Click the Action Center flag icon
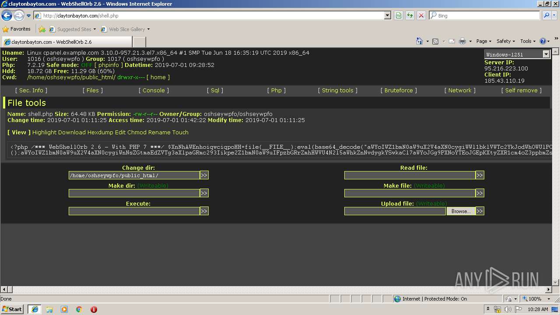560x315 pixels. [x=518, y=309]
